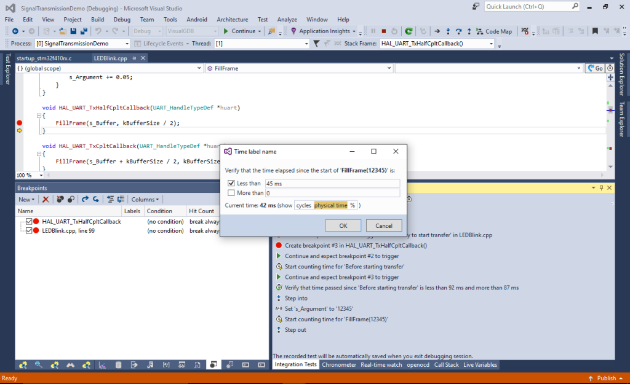Viewport: 630px width, 384px height.
Task: Click the 45 ms input field
Action: tap(332, 182)
